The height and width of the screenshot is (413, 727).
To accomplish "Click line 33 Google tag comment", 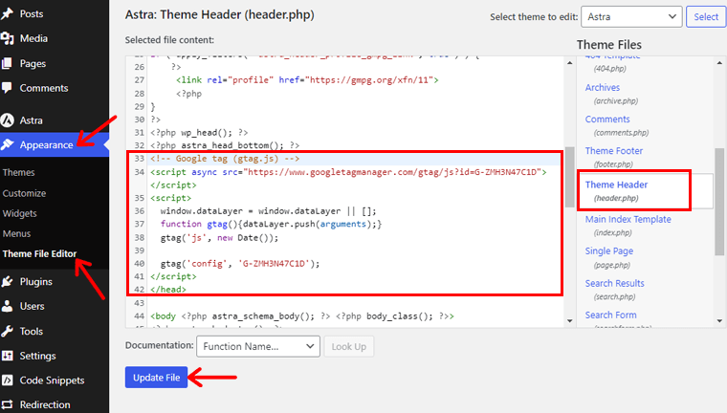I will (225, 159).
